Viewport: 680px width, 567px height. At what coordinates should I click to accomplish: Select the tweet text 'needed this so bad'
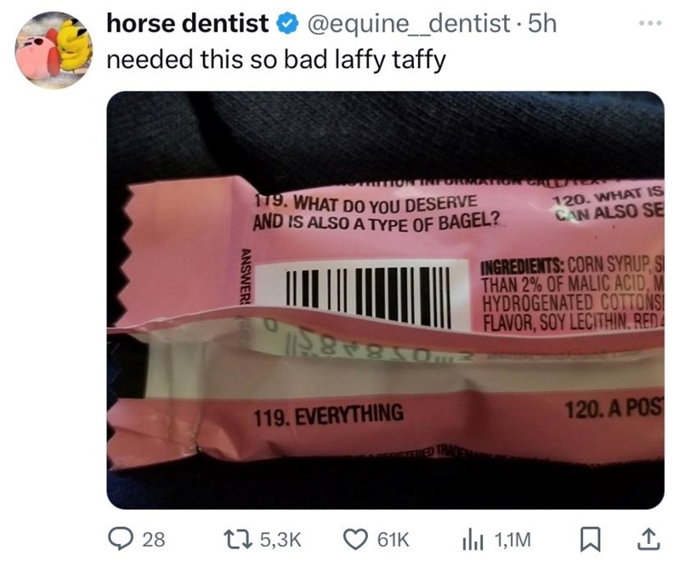click(x=203, y=60)
